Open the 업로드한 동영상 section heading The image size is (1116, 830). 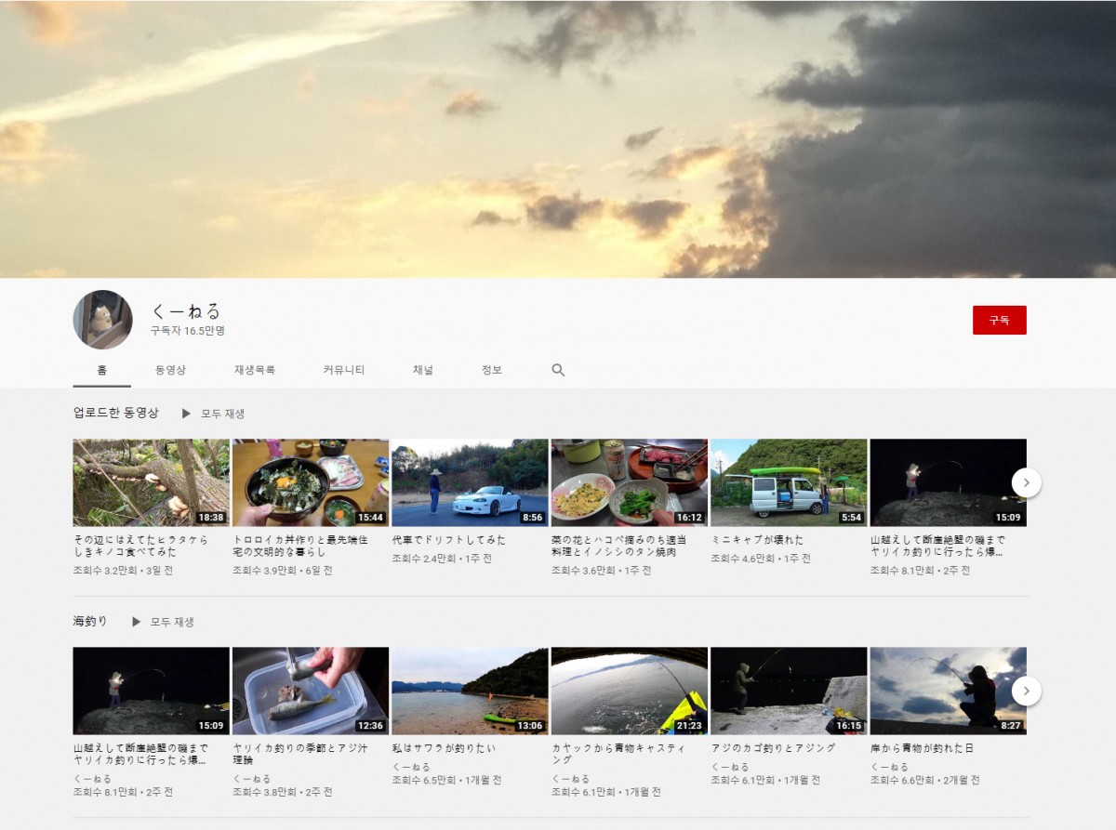(115, 413)
